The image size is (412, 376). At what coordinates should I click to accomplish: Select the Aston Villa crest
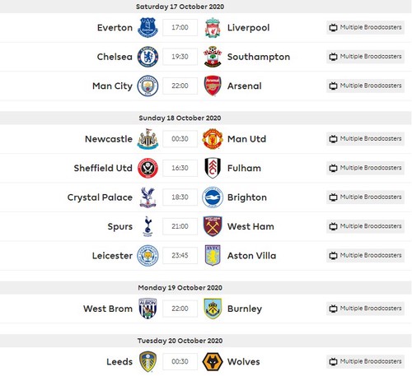(213, 255)
